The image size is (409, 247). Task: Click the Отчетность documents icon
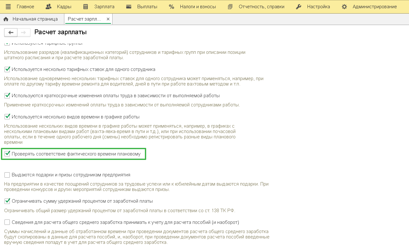tap(230, 7)
